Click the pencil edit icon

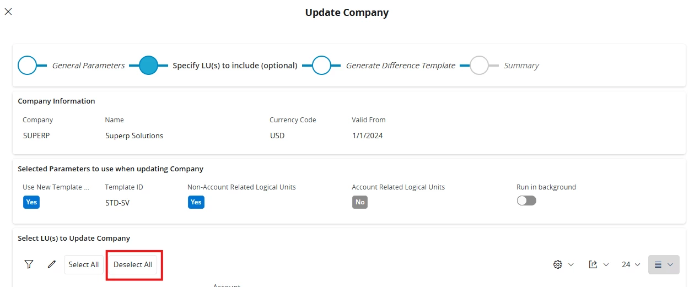(52, 264)
